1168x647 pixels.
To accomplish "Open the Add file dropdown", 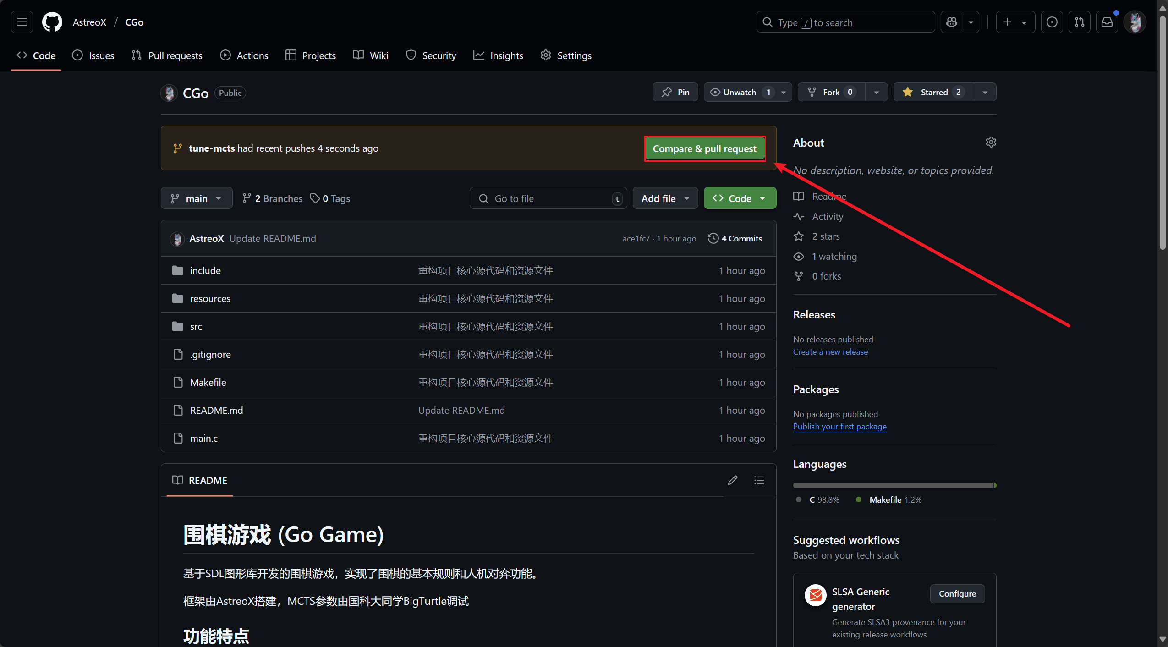I will [665, 198].
